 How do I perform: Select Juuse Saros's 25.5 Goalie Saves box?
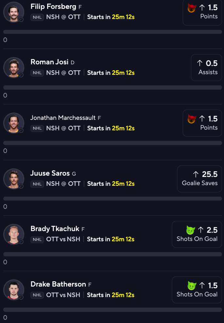coord(199,179)
